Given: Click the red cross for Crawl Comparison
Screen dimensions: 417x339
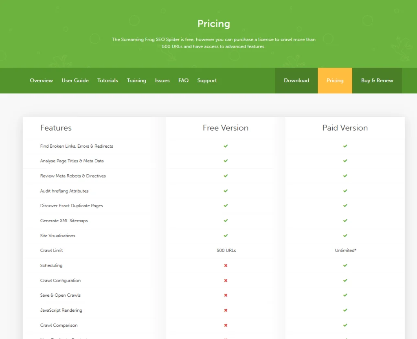Looking at the screenshot, I should pos(226,325).
